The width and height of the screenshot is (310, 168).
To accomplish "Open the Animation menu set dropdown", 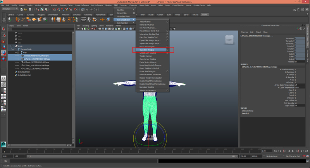I will click(x=10, y=9).
